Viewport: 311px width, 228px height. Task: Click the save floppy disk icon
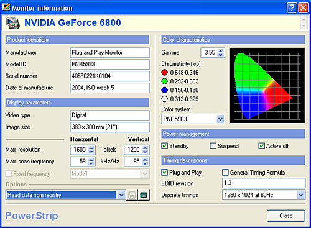(132, 195)
